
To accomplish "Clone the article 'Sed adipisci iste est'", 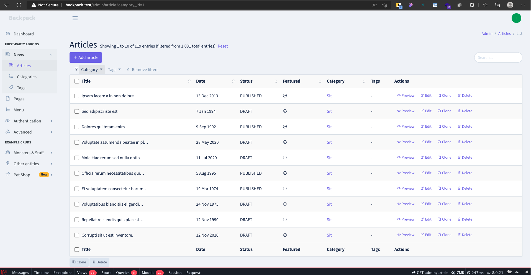I will point(444,111).
